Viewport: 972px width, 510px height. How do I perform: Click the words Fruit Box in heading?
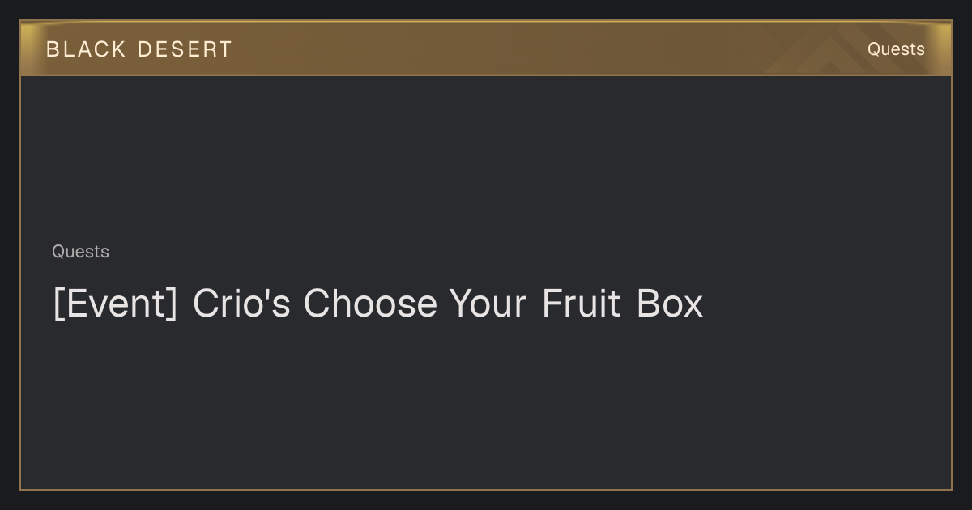point(623,304)
